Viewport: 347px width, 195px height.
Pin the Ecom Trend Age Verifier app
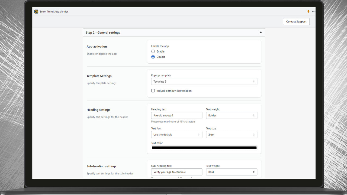308,12
